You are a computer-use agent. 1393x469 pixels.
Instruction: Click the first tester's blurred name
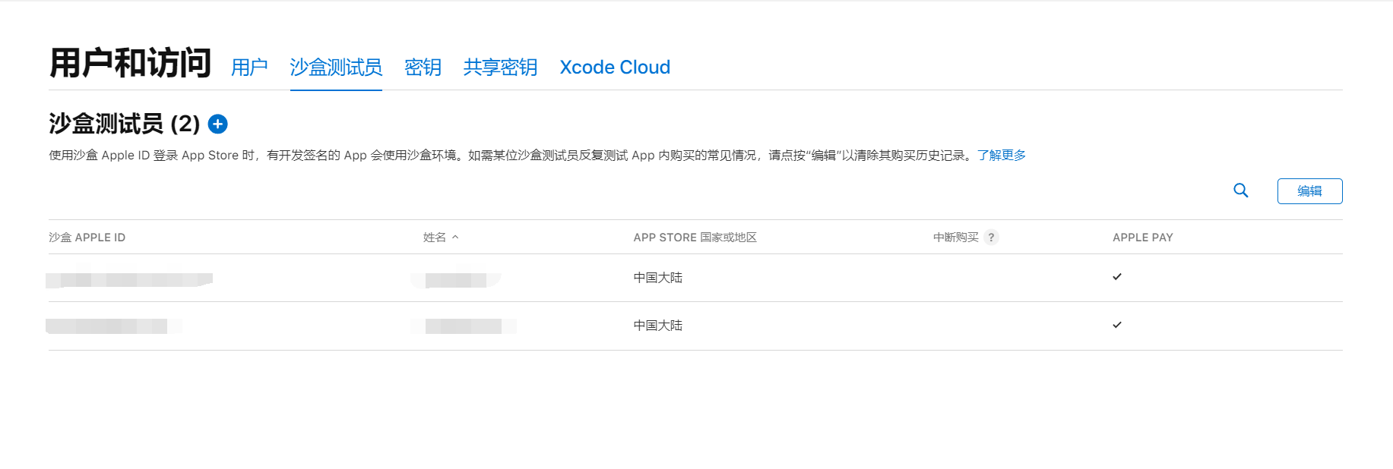[x=456, y=280]
